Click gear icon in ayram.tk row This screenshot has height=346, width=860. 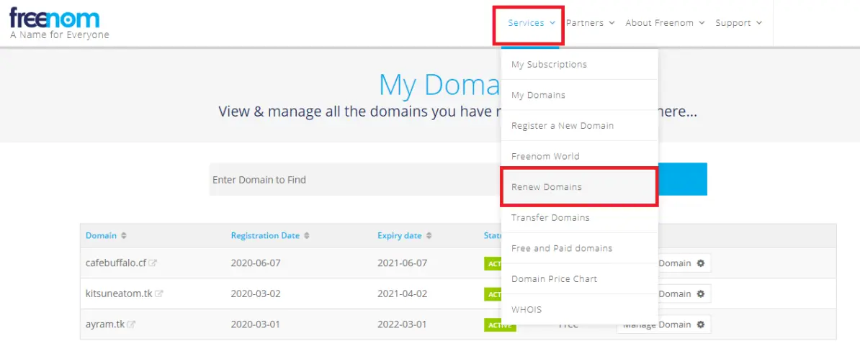[700, 324]
